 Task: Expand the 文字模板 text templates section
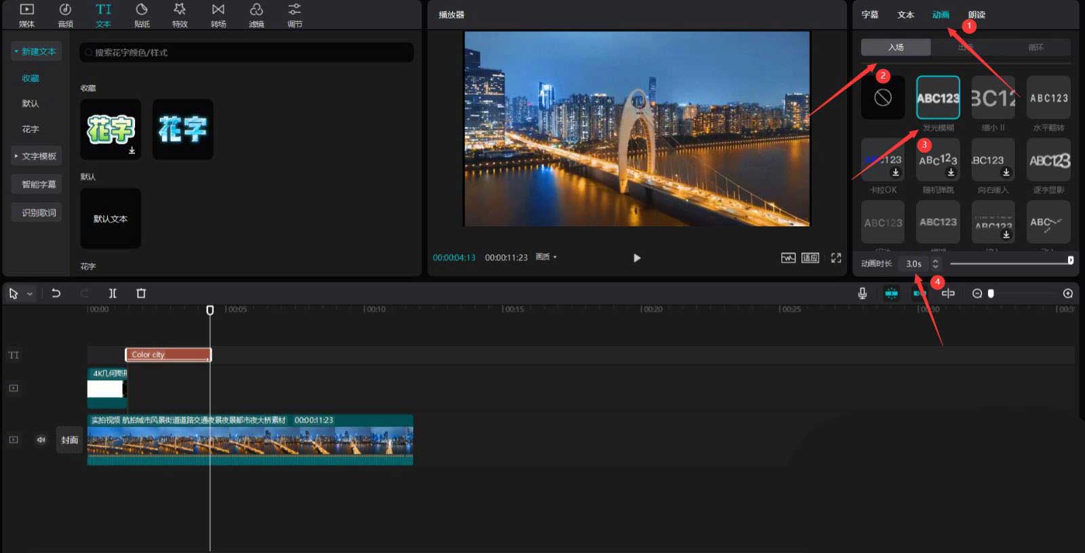tap(37, 157)
